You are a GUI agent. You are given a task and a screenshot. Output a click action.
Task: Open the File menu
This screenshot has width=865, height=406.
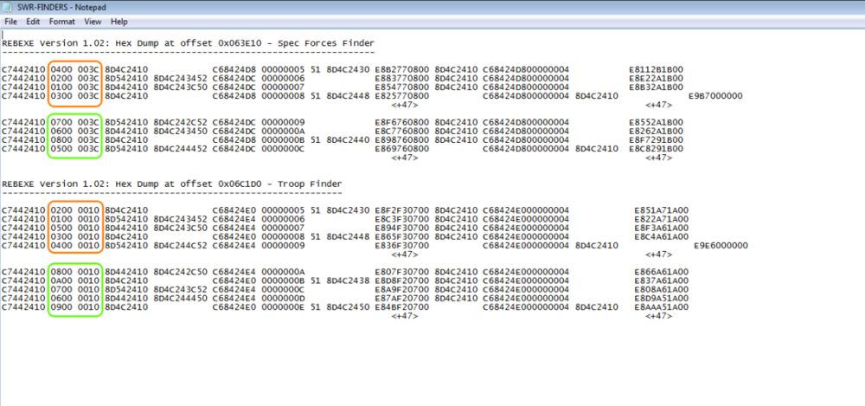tap(11, 21)
